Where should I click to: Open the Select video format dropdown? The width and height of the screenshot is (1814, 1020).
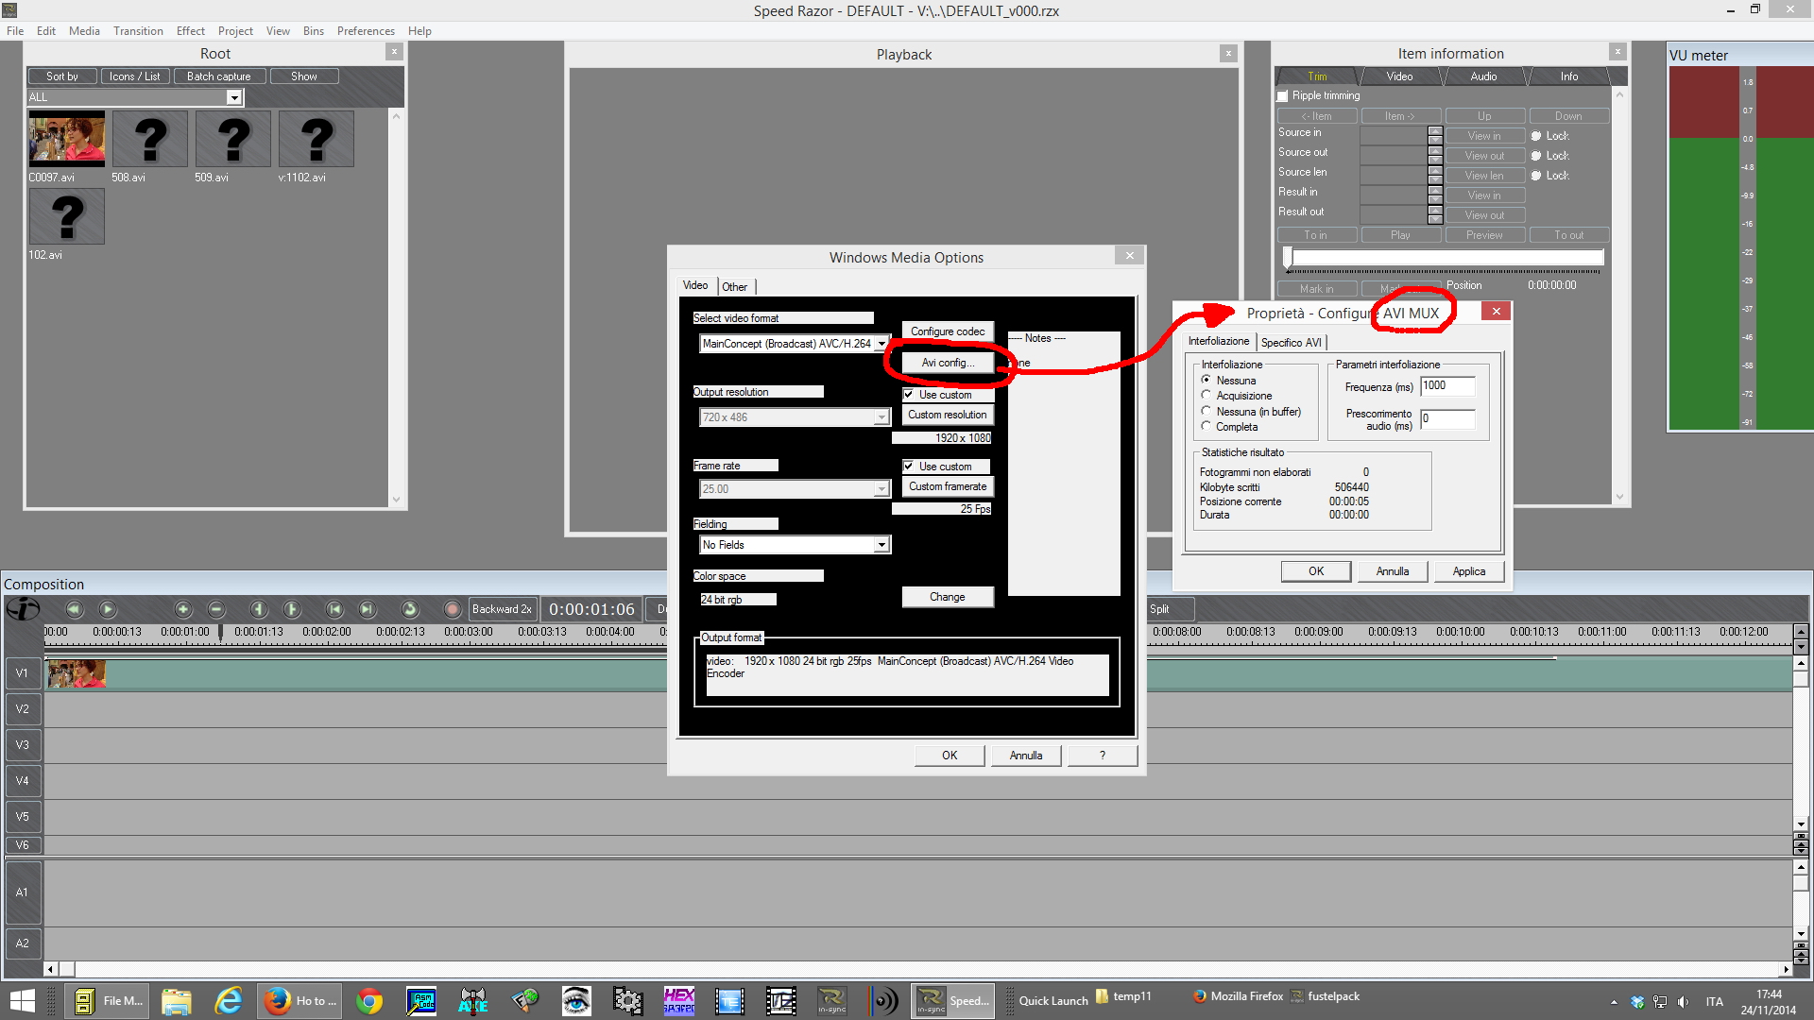click(881, 344)
